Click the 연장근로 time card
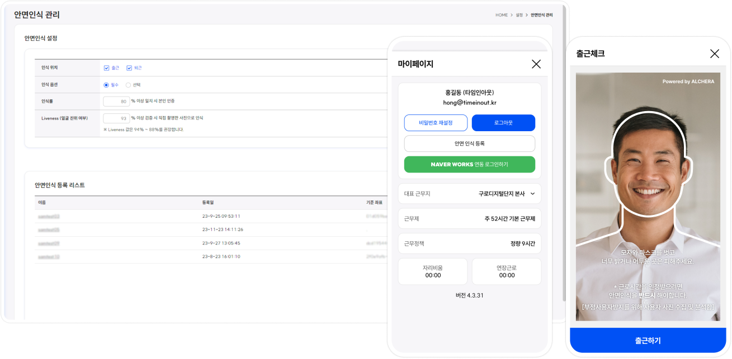 tap(506, 271)
